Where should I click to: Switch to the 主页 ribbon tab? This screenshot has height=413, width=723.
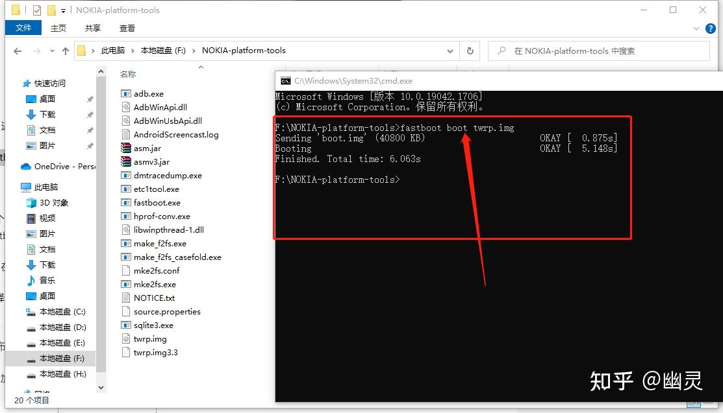click(58, 28)
